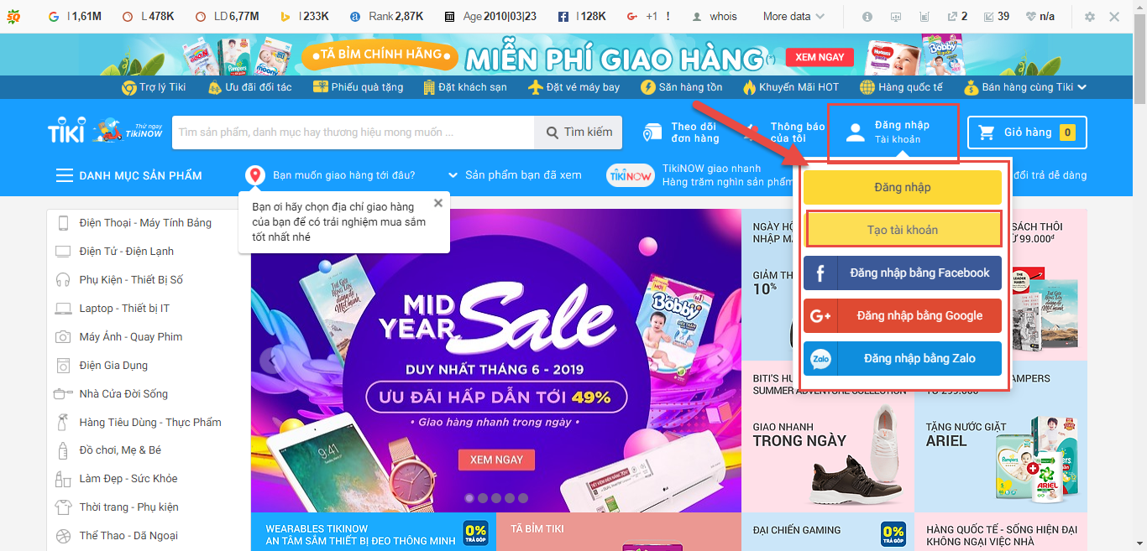Viewport: 1147px width, 551px height.
Task: Click the Zalo icon in login options
Action: click(820, 359)
